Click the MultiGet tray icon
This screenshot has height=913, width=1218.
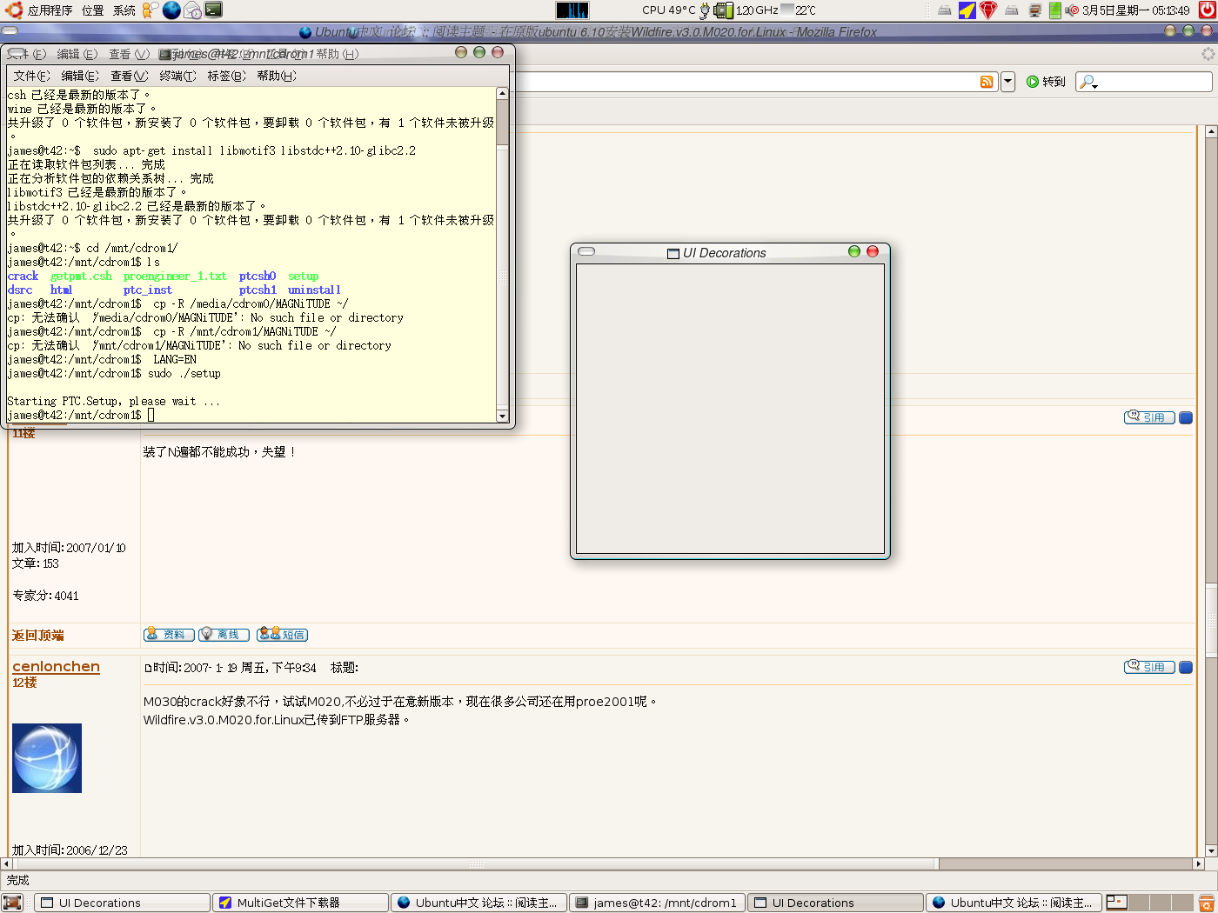[967, 10]
